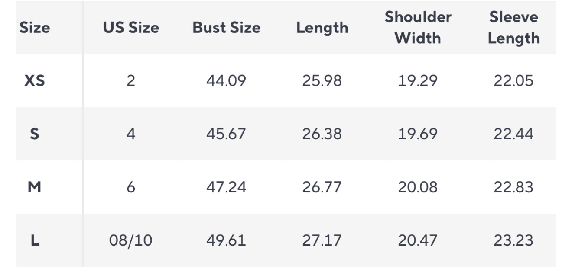Select the Sleeve Length header
This screenshot has height=269, width=572.
tap(513, 28)
